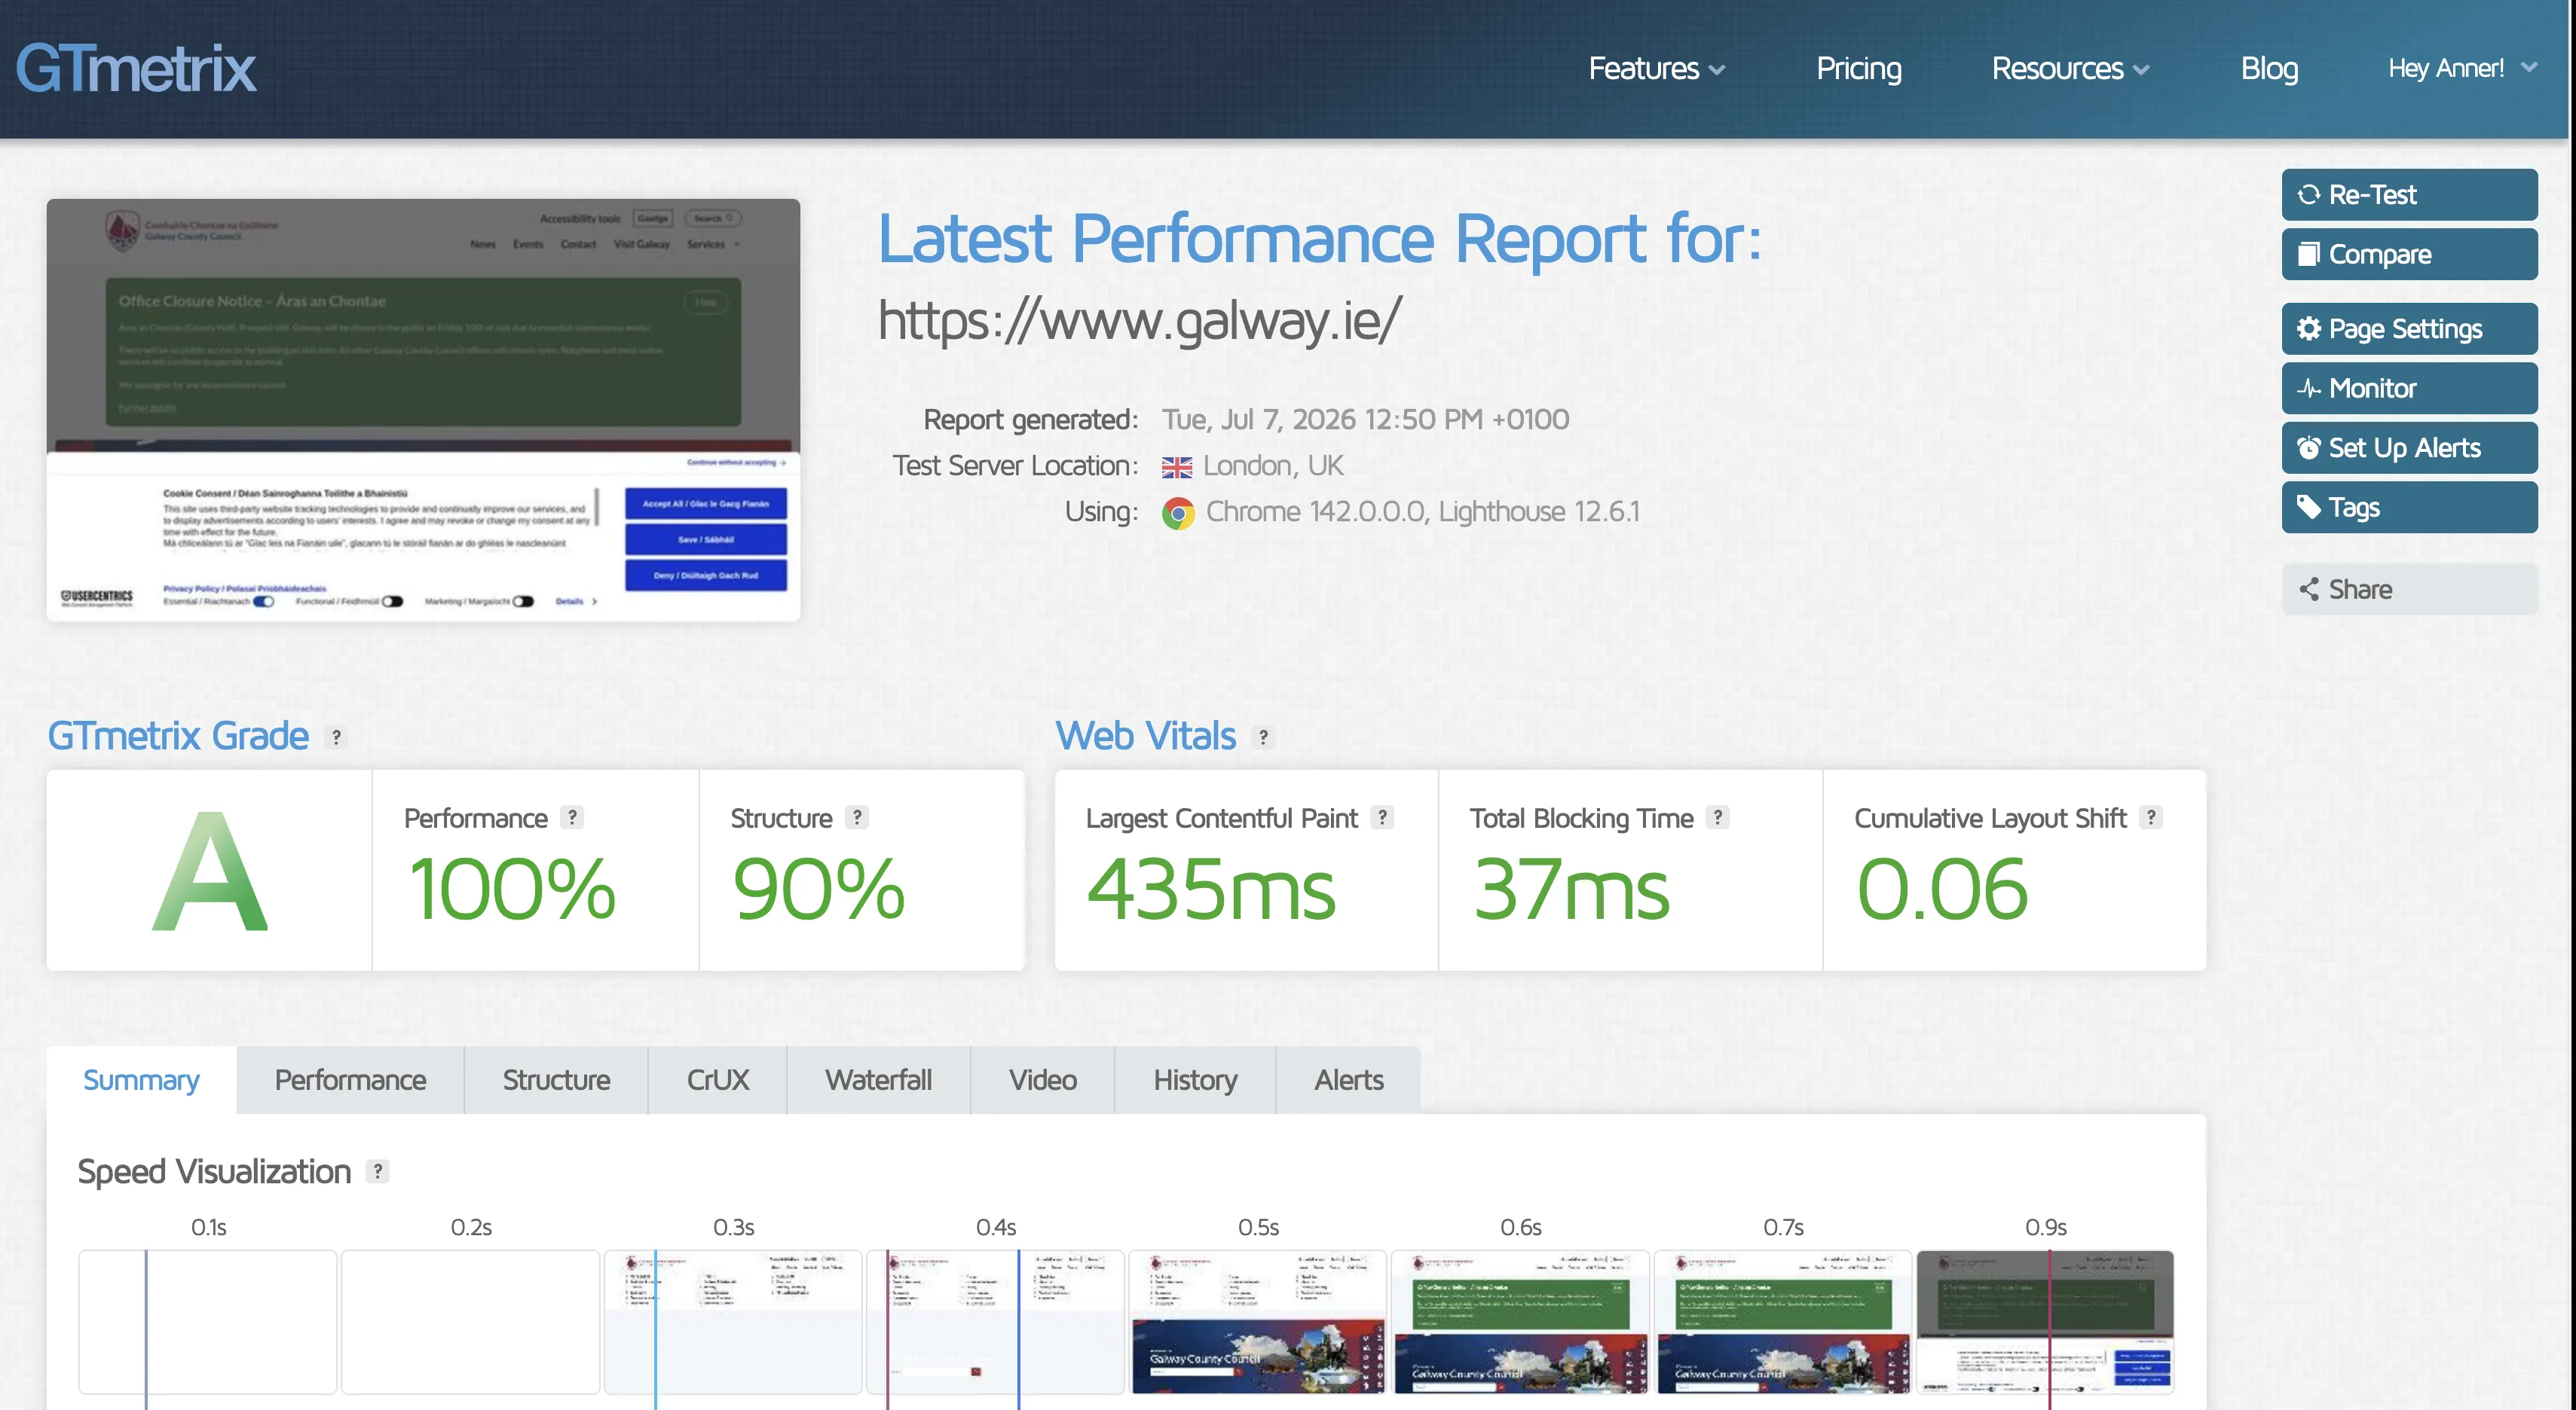The width and height of the screenshot is (2576, 1410).
Task: Click the Performance score help icon
Action: [x=572, y=817]
